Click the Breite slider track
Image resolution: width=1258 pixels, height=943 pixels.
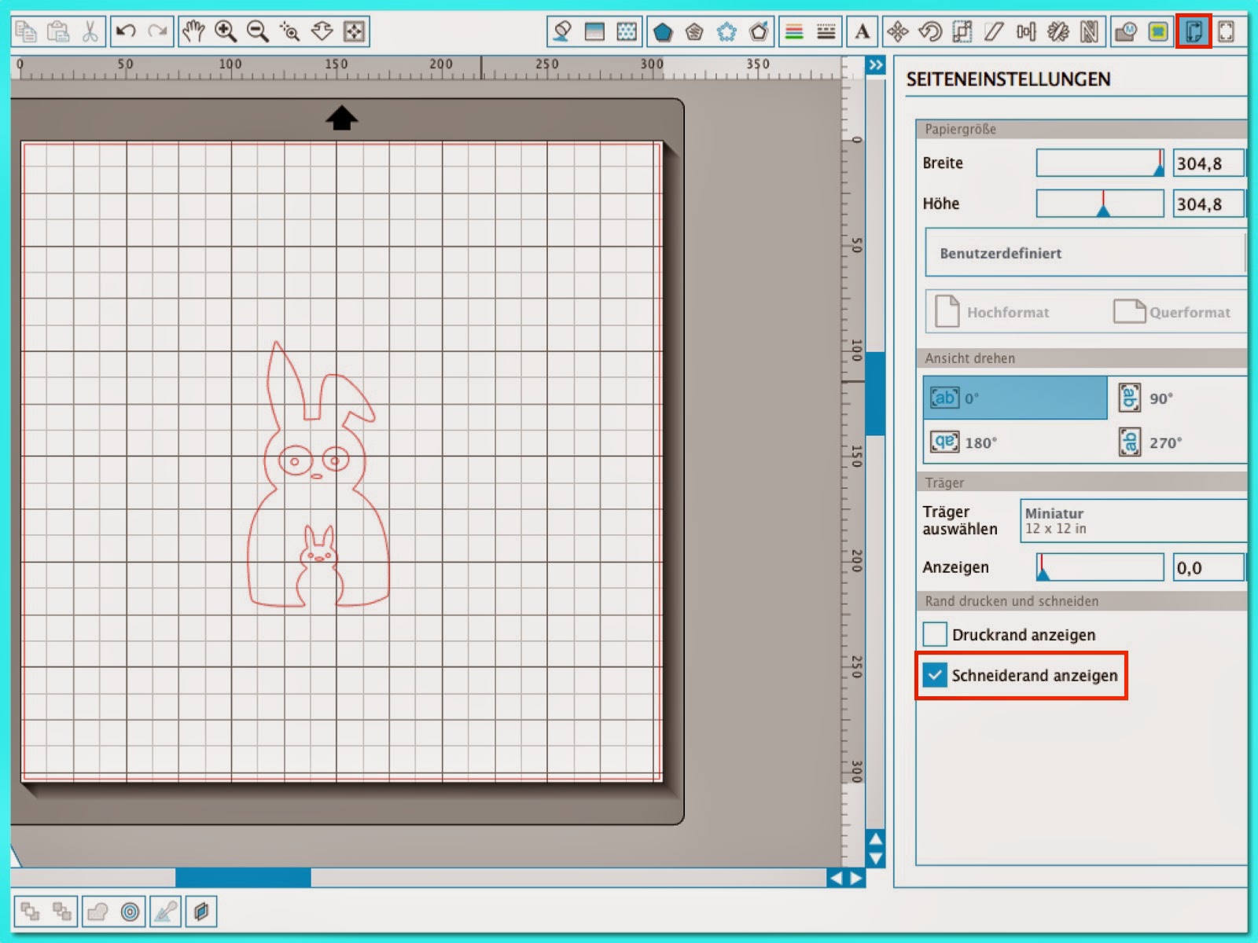(x=1100, y=163)
